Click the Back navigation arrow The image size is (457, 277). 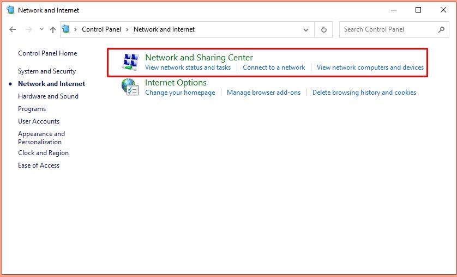(13, 29)
